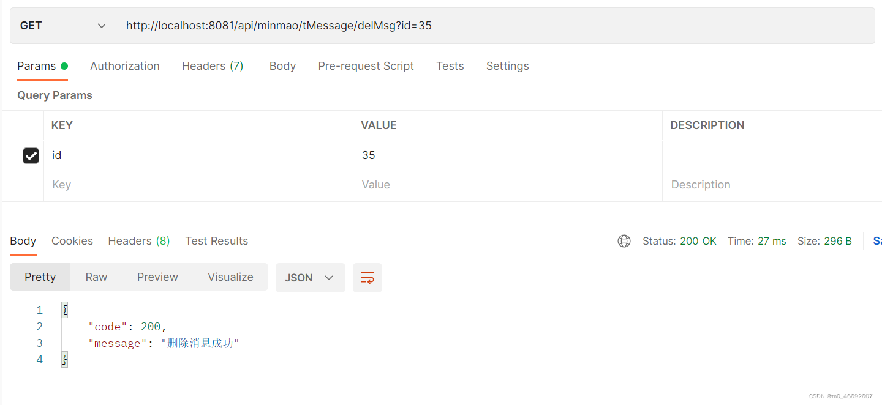Click the DESCRIPTION column header
Screen dimensions: 882x405
pos(707,125)
